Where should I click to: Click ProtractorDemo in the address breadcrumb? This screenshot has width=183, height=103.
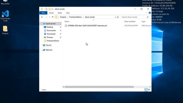point(75,17)
